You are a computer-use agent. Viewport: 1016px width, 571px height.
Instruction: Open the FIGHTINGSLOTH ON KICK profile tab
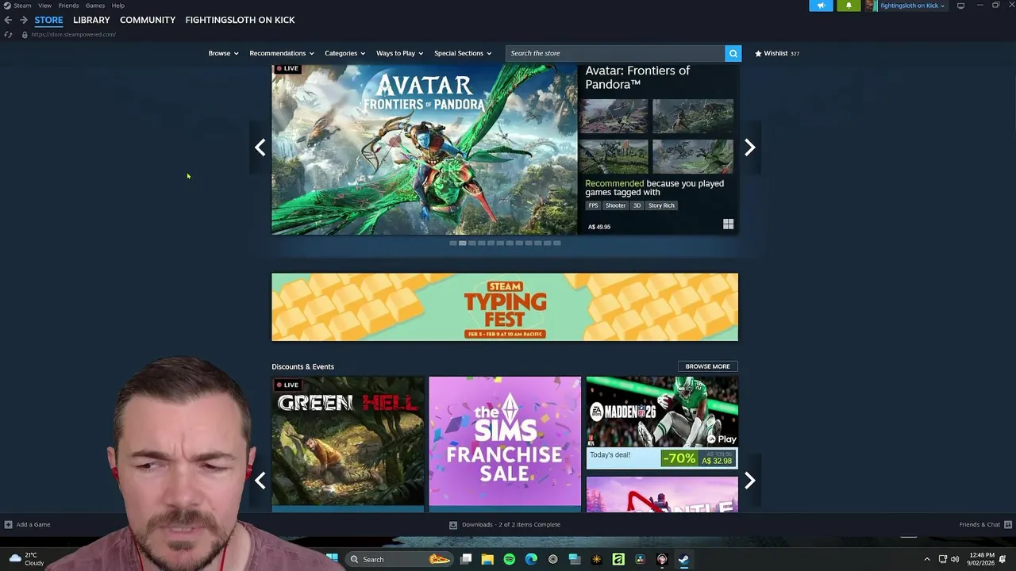pyautogui.click(x=240, y=20)
